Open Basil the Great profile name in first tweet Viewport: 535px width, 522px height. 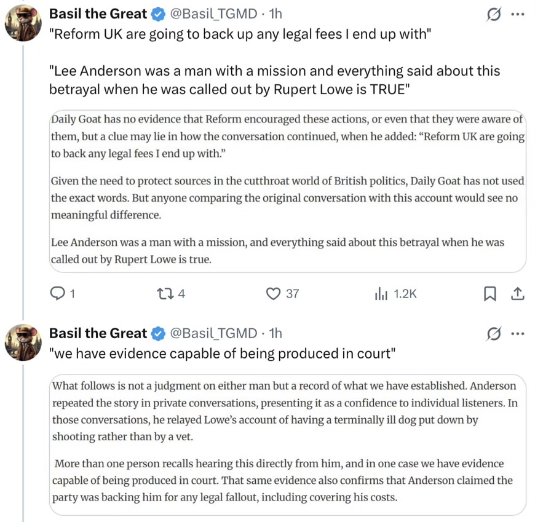coord(98,14)
